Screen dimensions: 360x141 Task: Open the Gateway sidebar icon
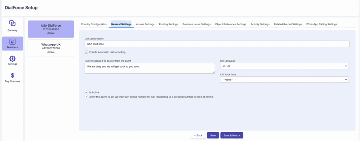[12, 23]
